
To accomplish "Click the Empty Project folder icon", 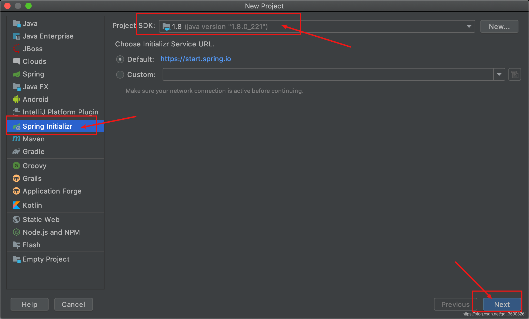I will point(16,259).
